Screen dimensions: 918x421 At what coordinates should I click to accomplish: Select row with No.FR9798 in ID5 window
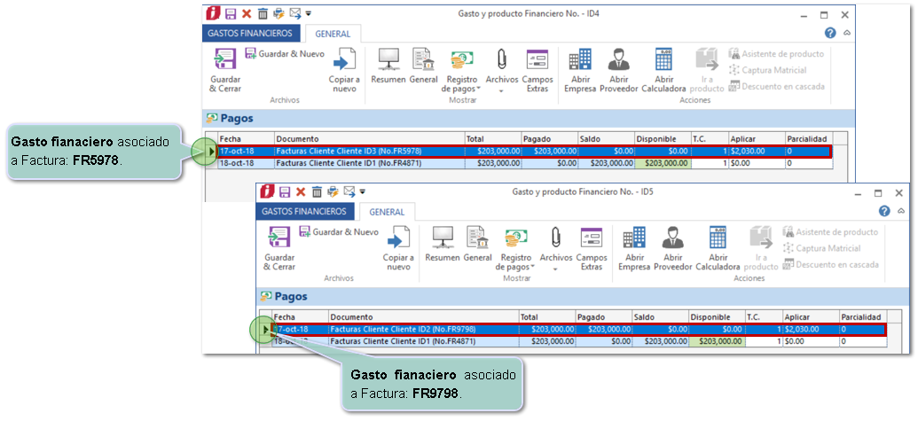point(578,330)
